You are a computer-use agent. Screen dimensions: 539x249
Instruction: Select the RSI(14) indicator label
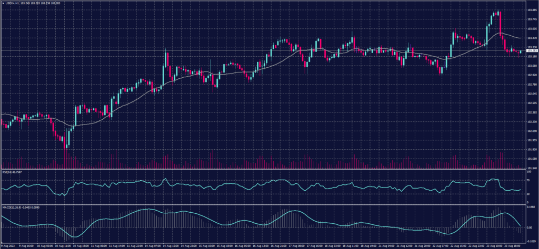[9, 172]
